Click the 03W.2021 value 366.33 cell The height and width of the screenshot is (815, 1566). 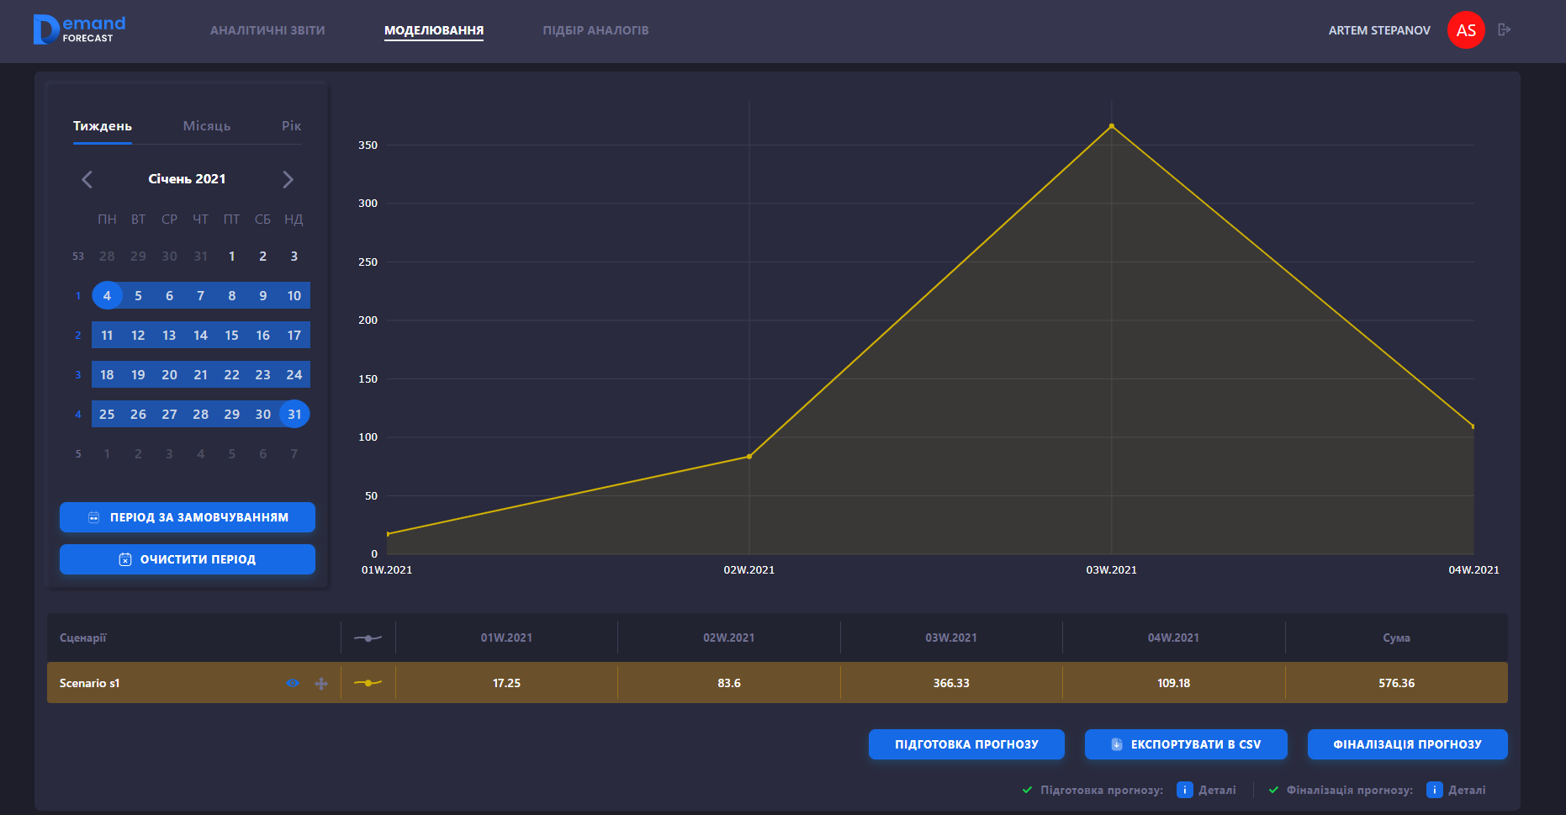coord(950,683)
